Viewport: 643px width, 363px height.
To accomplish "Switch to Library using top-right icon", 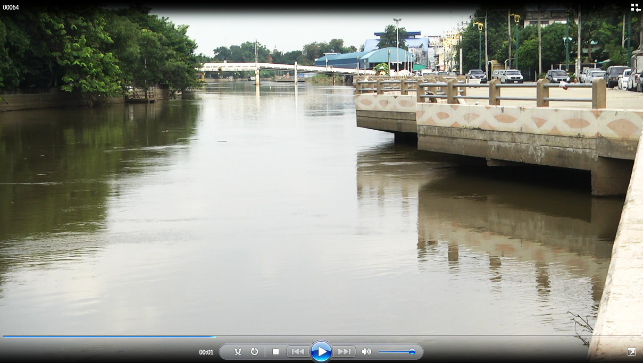I will pyautogui.click(x=636, y=7).
